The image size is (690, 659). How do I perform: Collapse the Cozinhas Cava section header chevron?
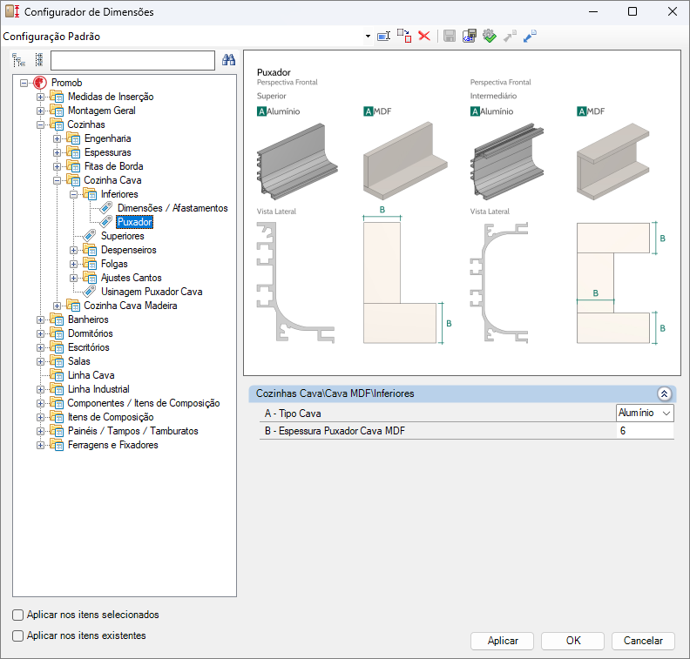(663, 393)
